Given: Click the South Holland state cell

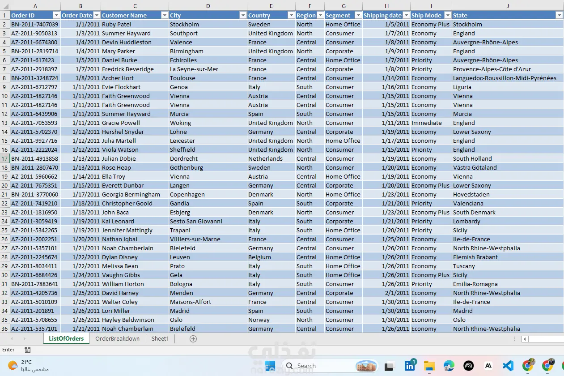Looking at the screenshot, I should 508,158.
